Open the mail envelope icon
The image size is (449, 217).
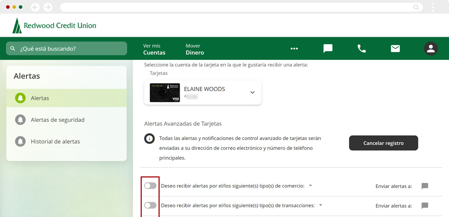[x=395, y=49]
